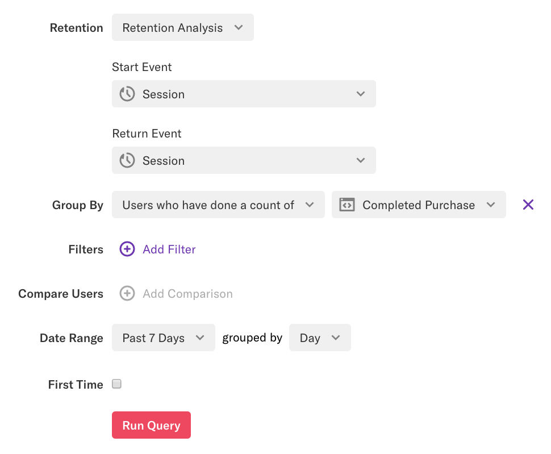Change the grouped by Day dropdown
This screenshot has width=551, height=454.
click(319, 338)
